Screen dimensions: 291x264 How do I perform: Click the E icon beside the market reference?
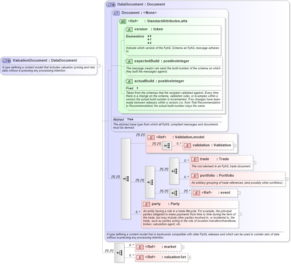[x=140, y=247]
